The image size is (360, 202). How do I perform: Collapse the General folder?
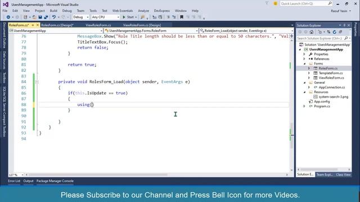tap(305, 82)
